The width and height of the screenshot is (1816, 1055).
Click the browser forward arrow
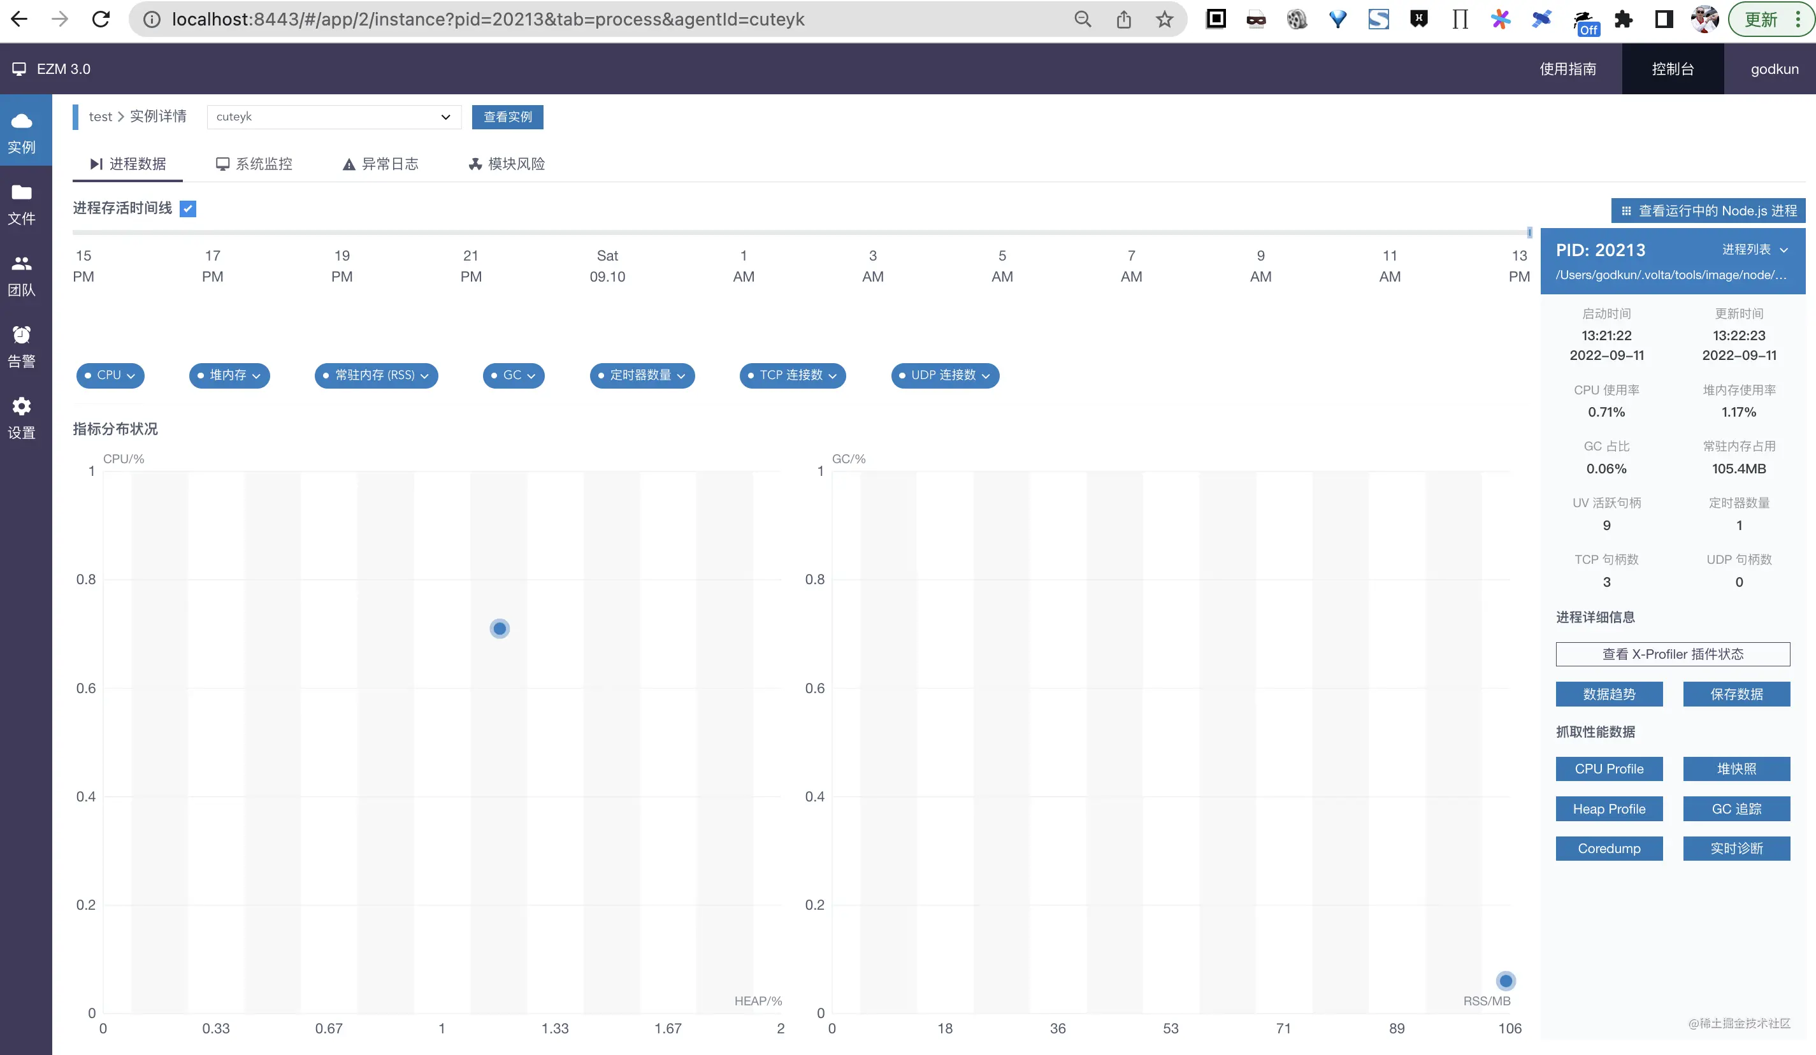[x=60, y=20]
